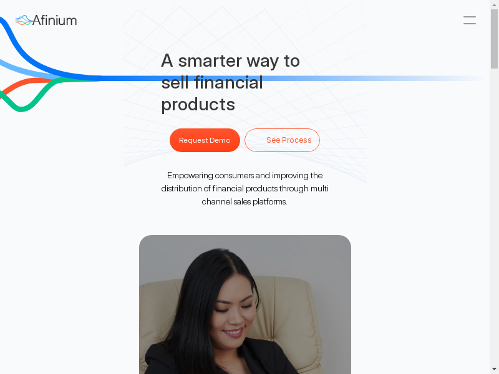Click the 'sell financial' headline line
Viewport: 499px width, 374px height.
point(212,83)
